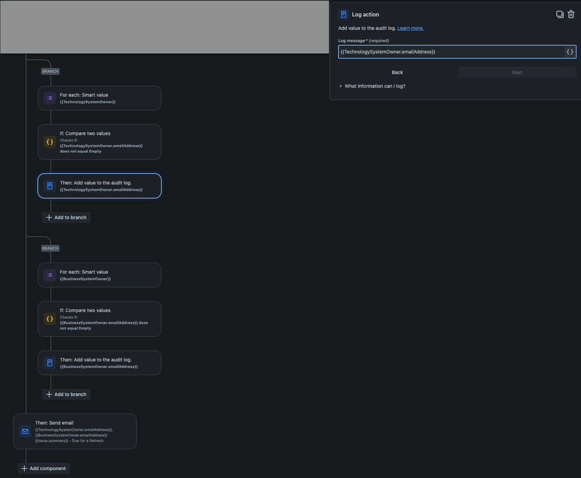Select the For each icon in the BusinessSystemOwner branch
581x478 pixels.
49,275
